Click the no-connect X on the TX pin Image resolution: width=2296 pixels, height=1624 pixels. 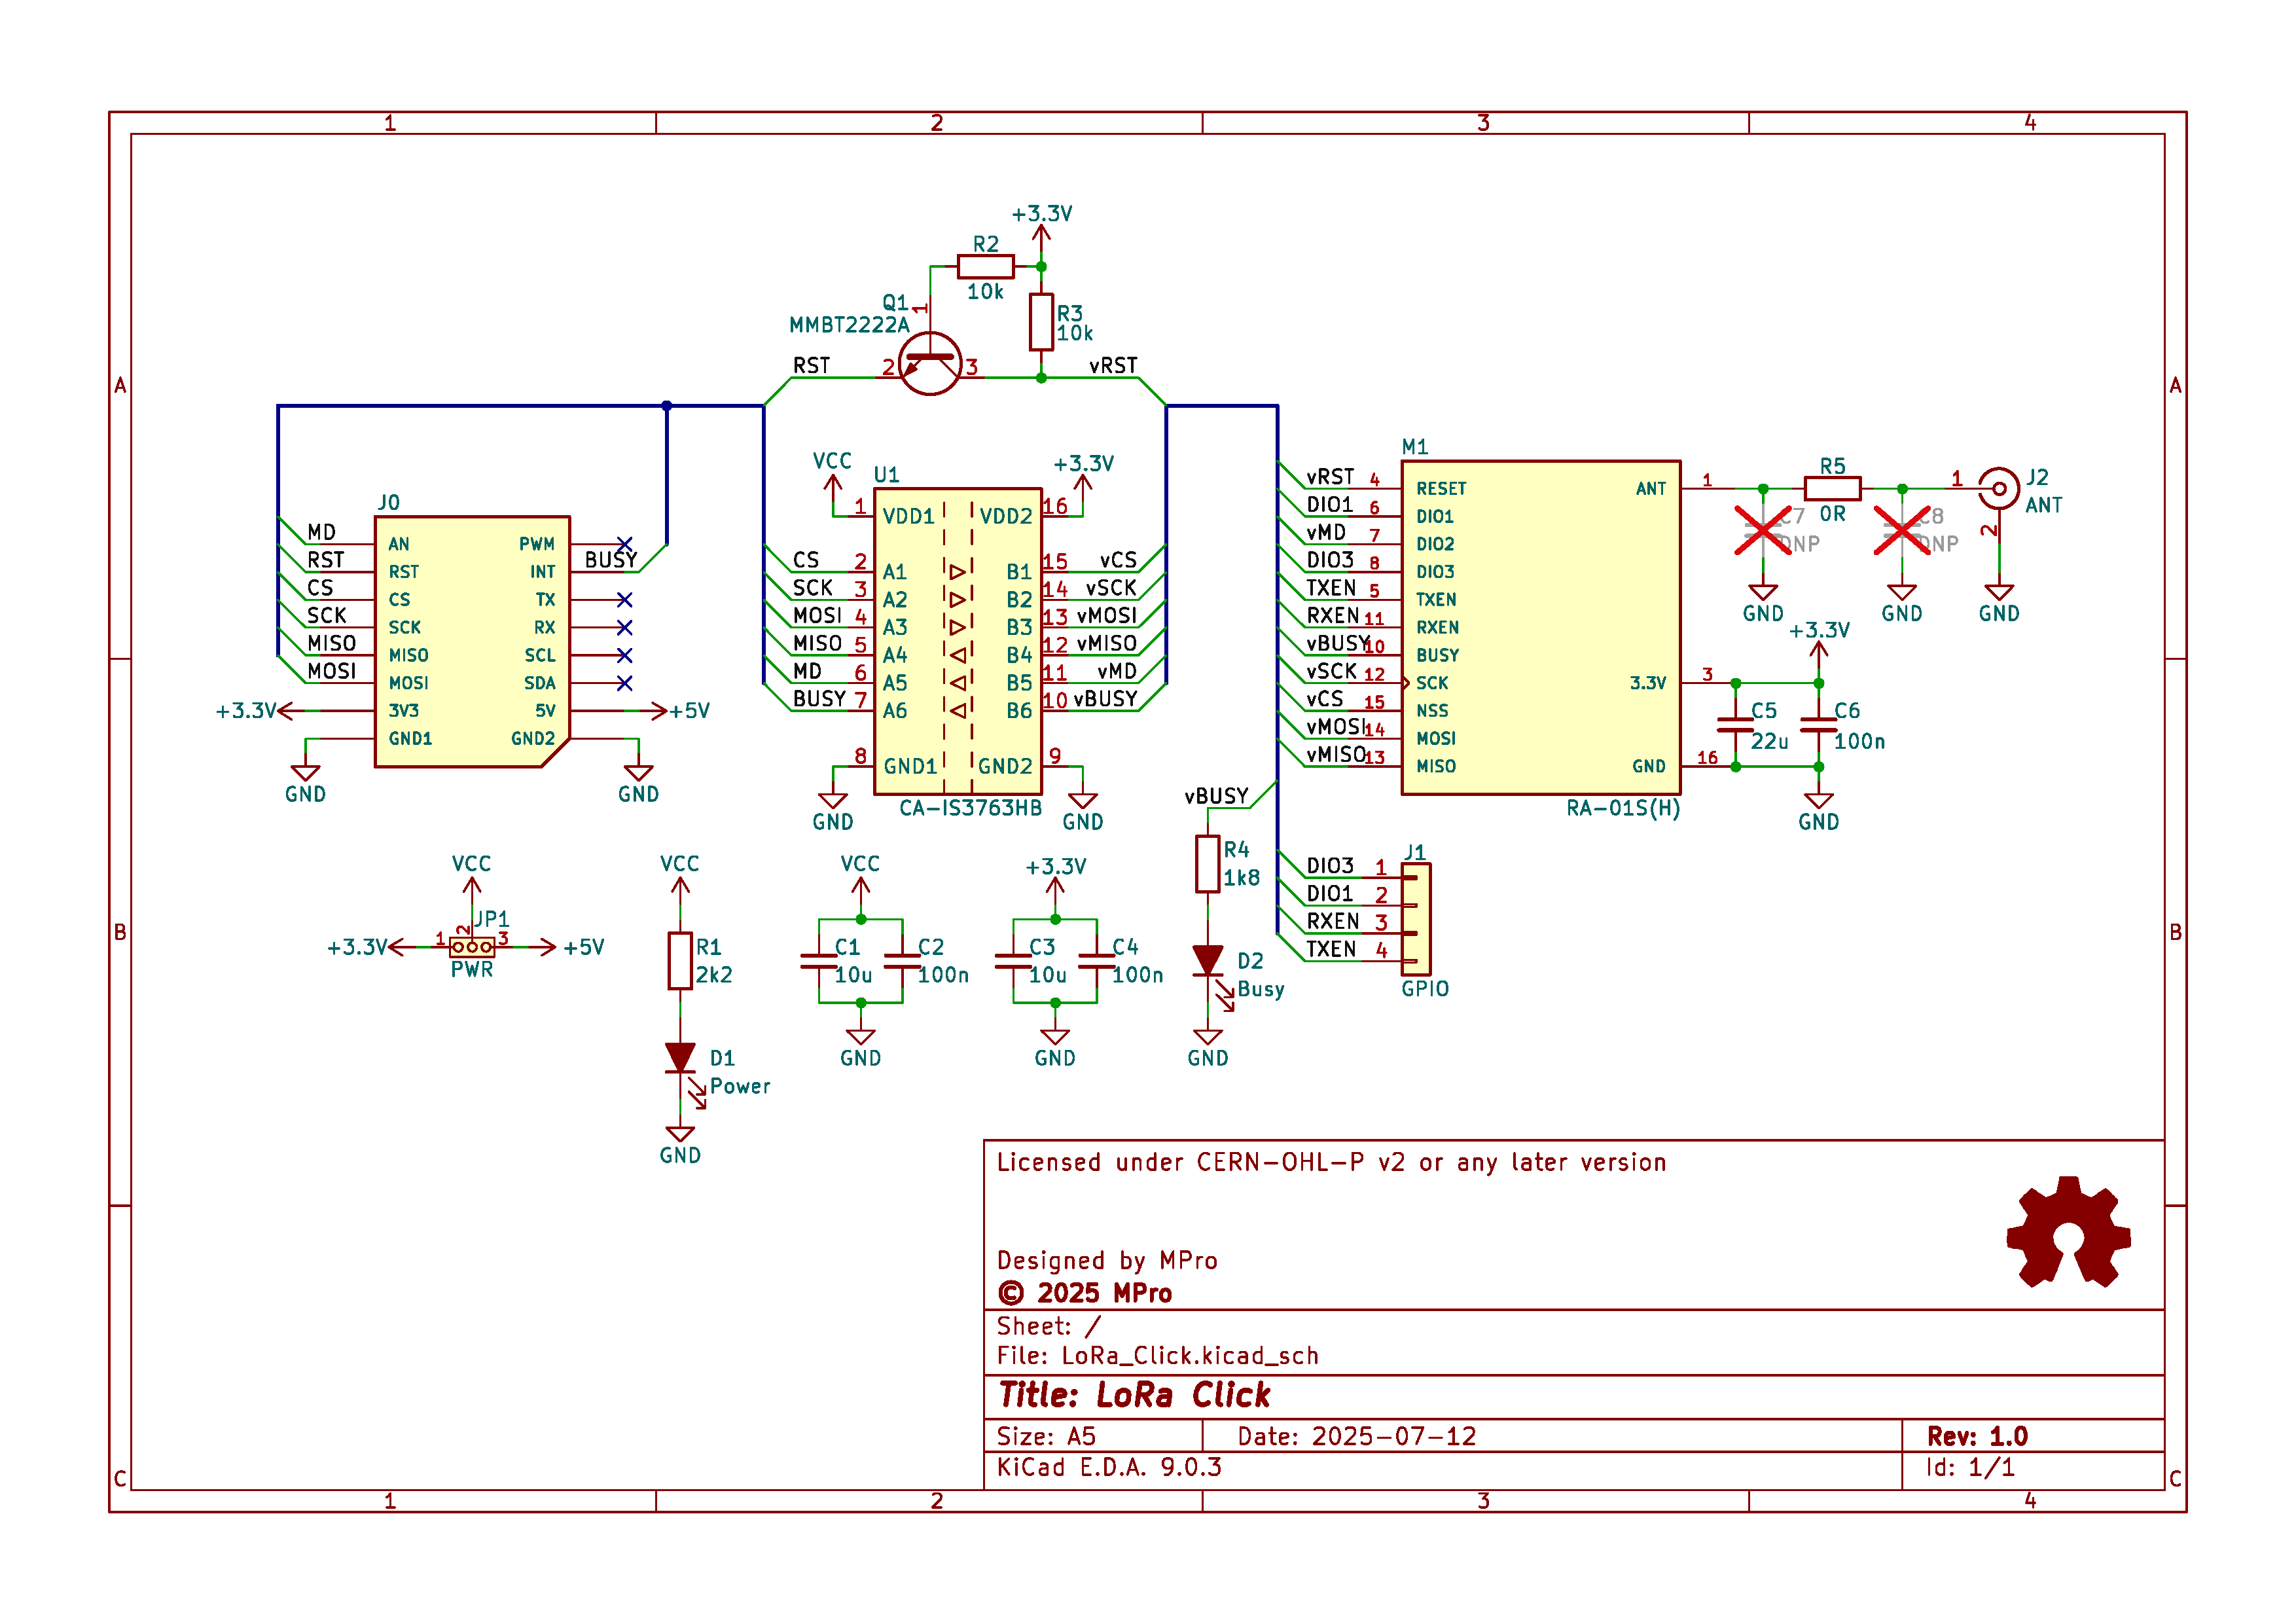[x=624, y=600]
